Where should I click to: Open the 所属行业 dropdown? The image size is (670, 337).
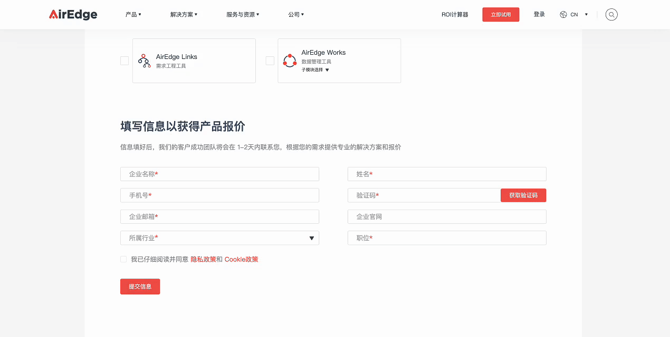pyautogui.click(x=219, y=238)
